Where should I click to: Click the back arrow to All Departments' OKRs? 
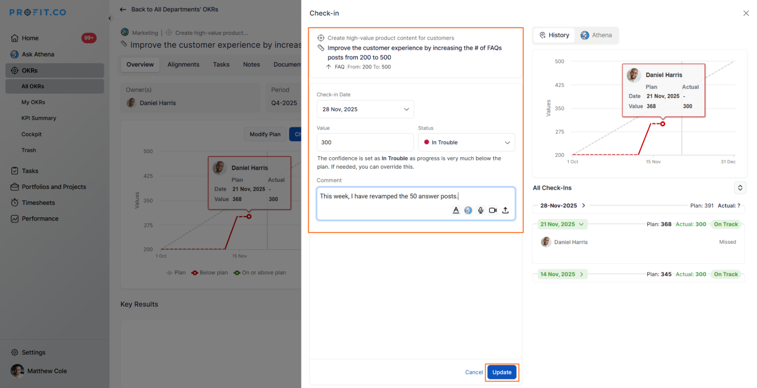pos(123,9)
